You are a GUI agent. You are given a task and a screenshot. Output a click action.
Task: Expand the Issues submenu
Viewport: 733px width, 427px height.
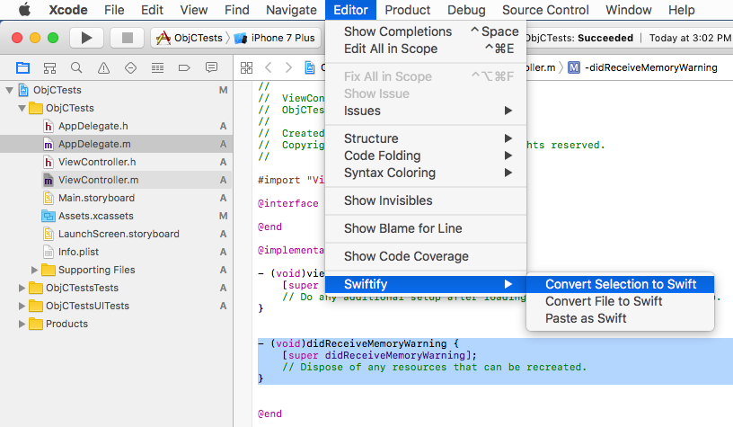[x=426, y=111]
